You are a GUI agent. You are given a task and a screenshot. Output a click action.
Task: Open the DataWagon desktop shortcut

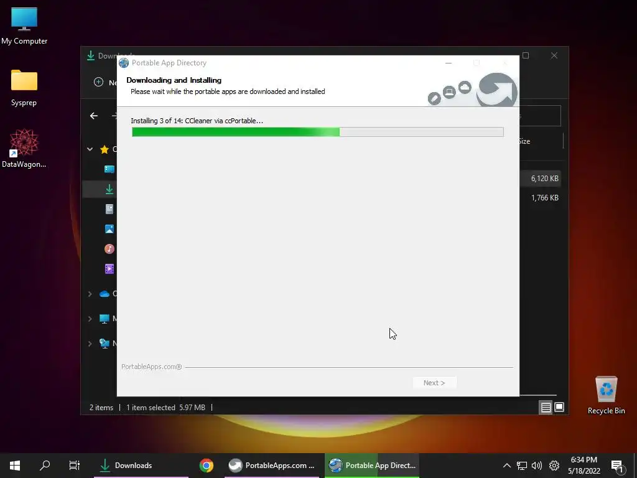[x=24, y=148]
